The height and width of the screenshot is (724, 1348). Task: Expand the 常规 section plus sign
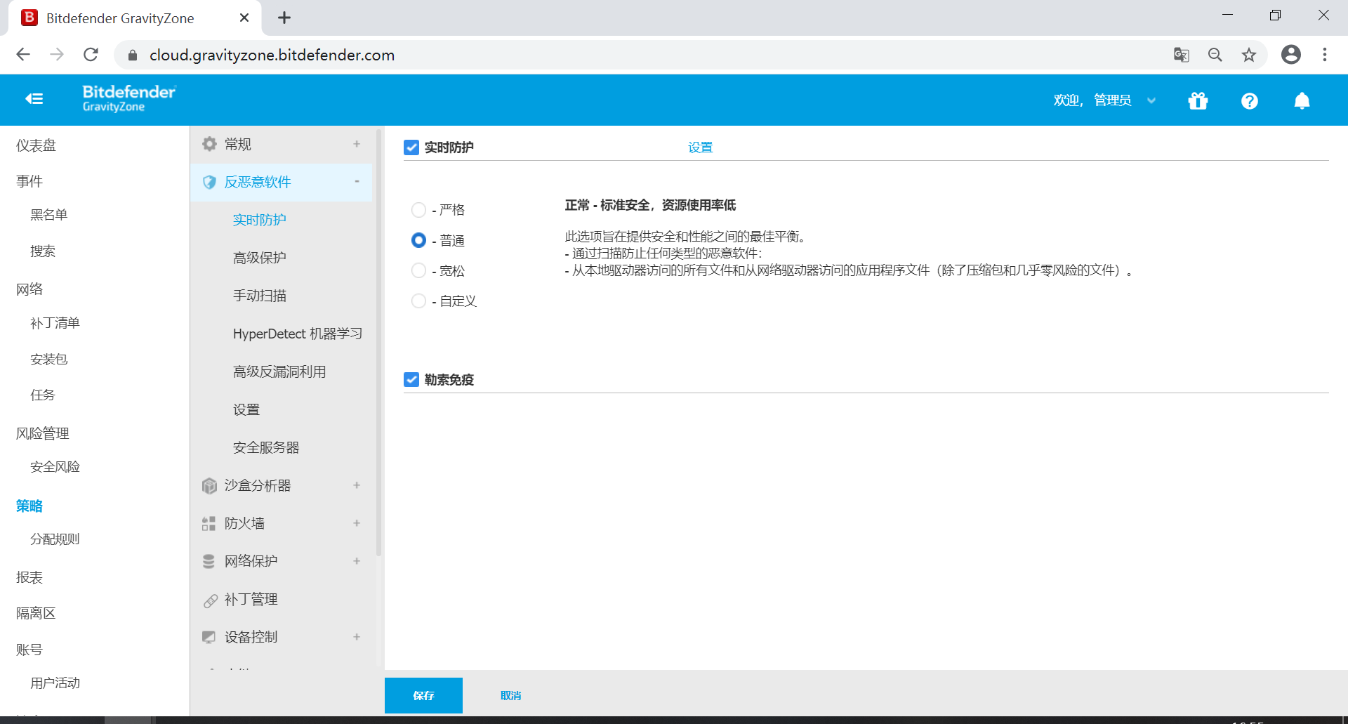[357, 144]
